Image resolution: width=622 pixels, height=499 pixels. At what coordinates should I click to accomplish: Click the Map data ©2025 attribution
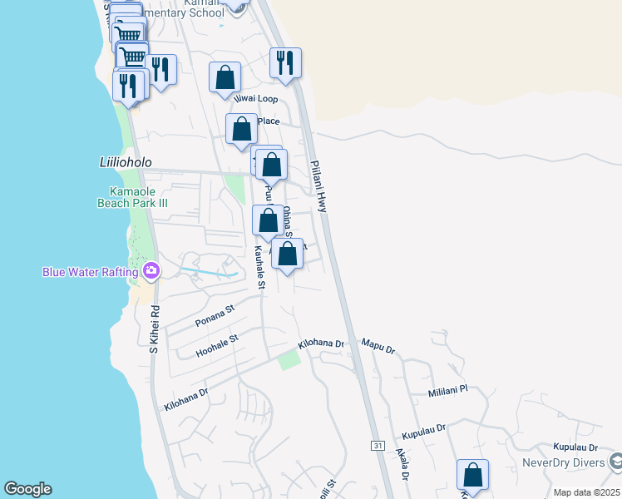tap(587, 492)
